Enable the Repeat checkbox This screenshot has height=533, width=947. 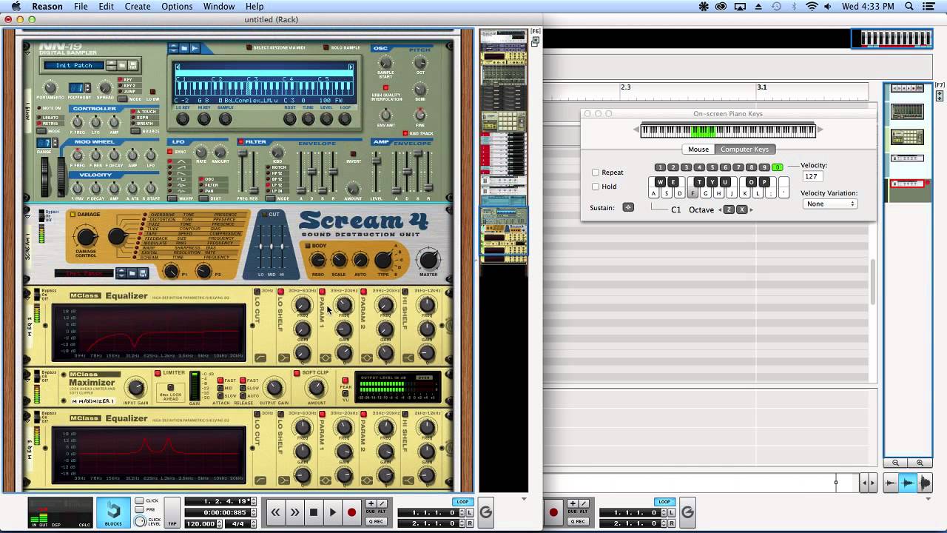(596, 172)
